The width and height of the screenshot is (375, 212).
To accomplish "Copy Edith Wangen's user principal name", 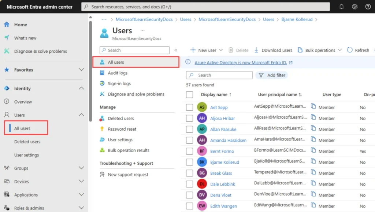I will tap(313, 205).
